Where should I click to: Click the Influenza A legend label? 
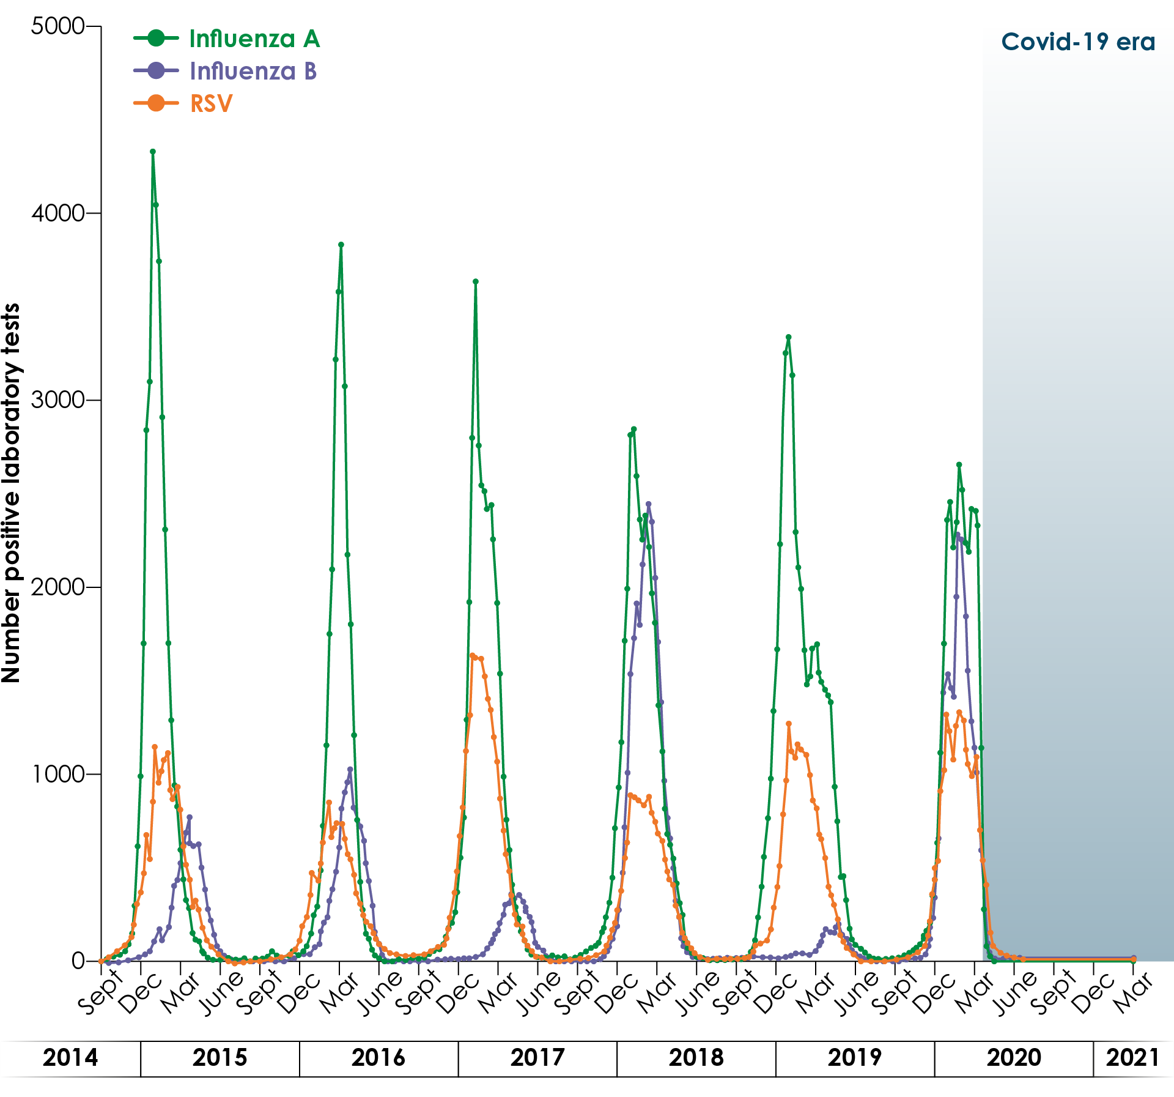pyautogui.click(x=254, y=39)
